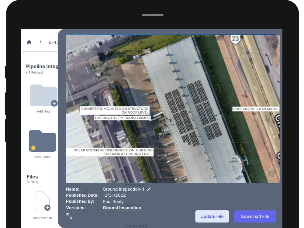Click the plus icon on the Add New folder

click(54, 103)
